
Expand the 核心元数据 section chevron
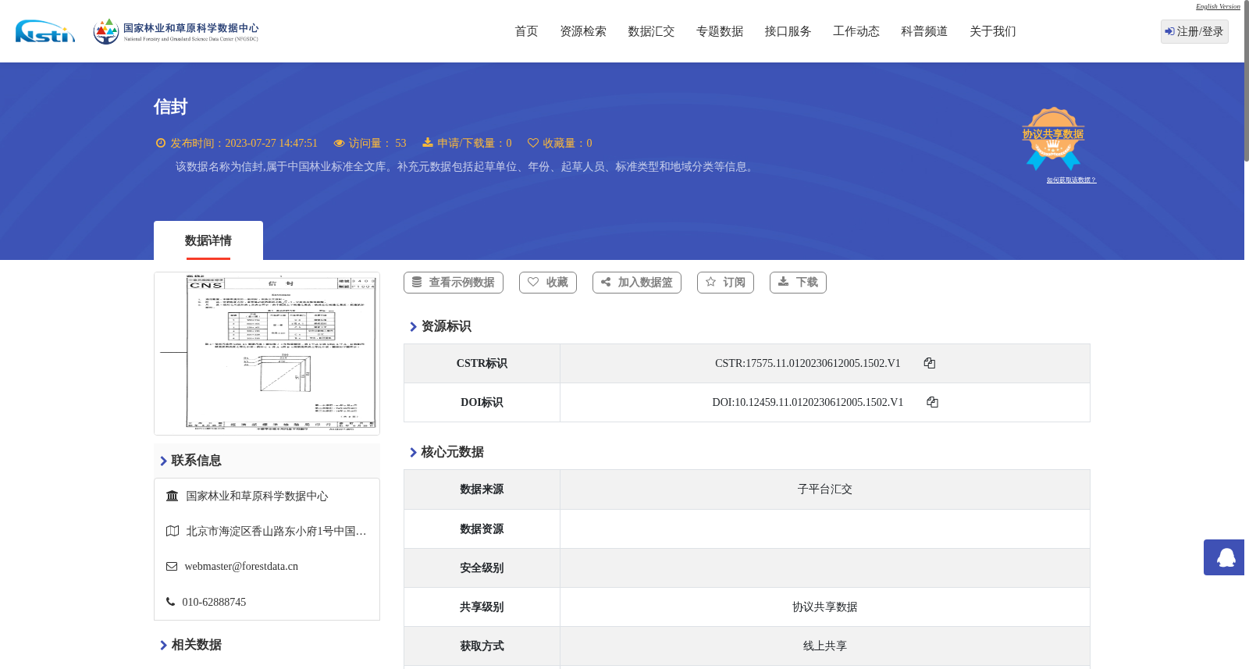[x=413, y=452]
